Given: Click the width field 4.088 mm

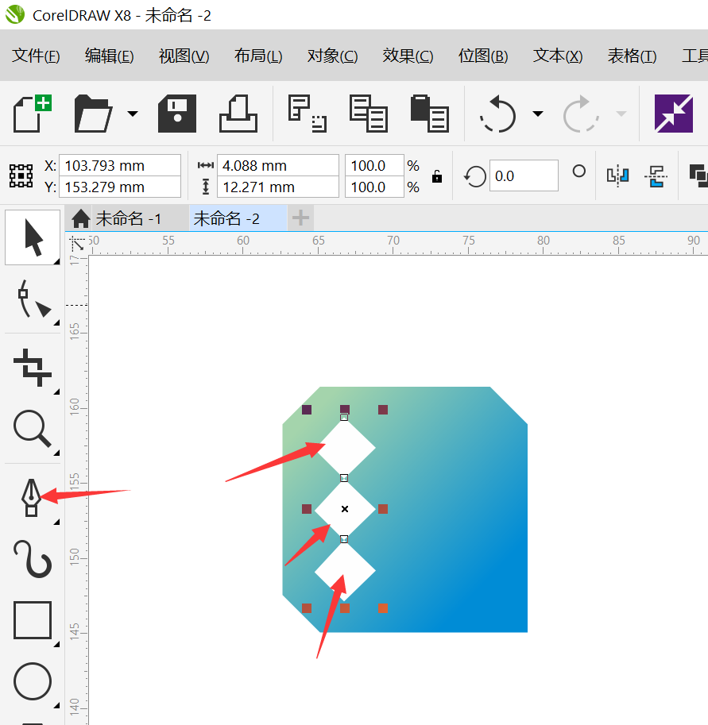Looking at the screenshot, I should (278, 165).
